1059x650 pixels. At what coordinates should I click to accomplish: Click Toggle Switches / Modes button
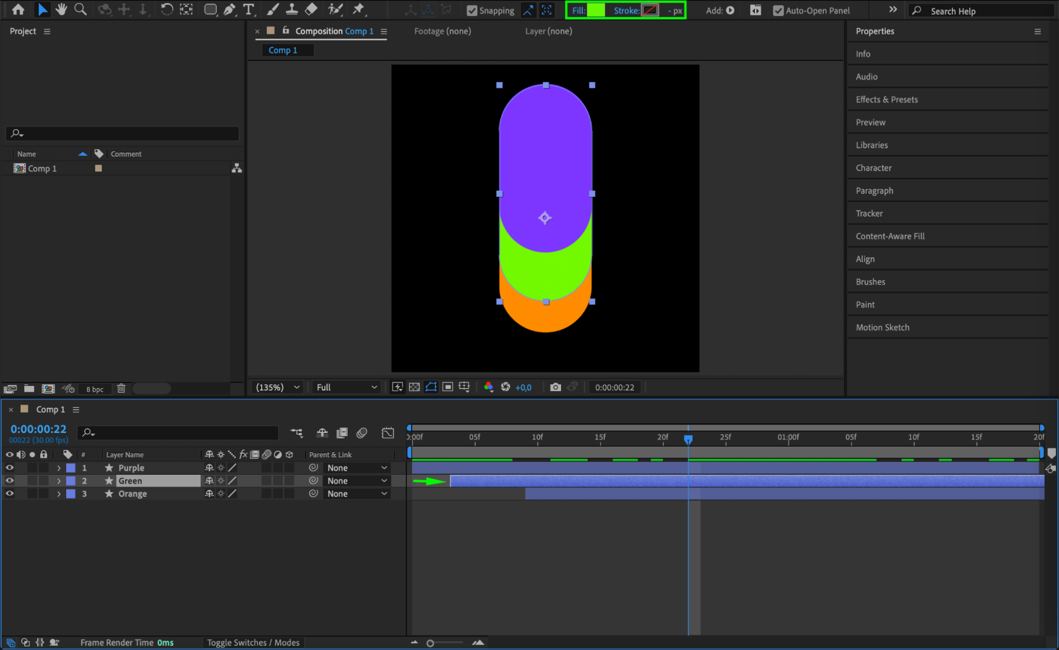click(x=253, y=642)
